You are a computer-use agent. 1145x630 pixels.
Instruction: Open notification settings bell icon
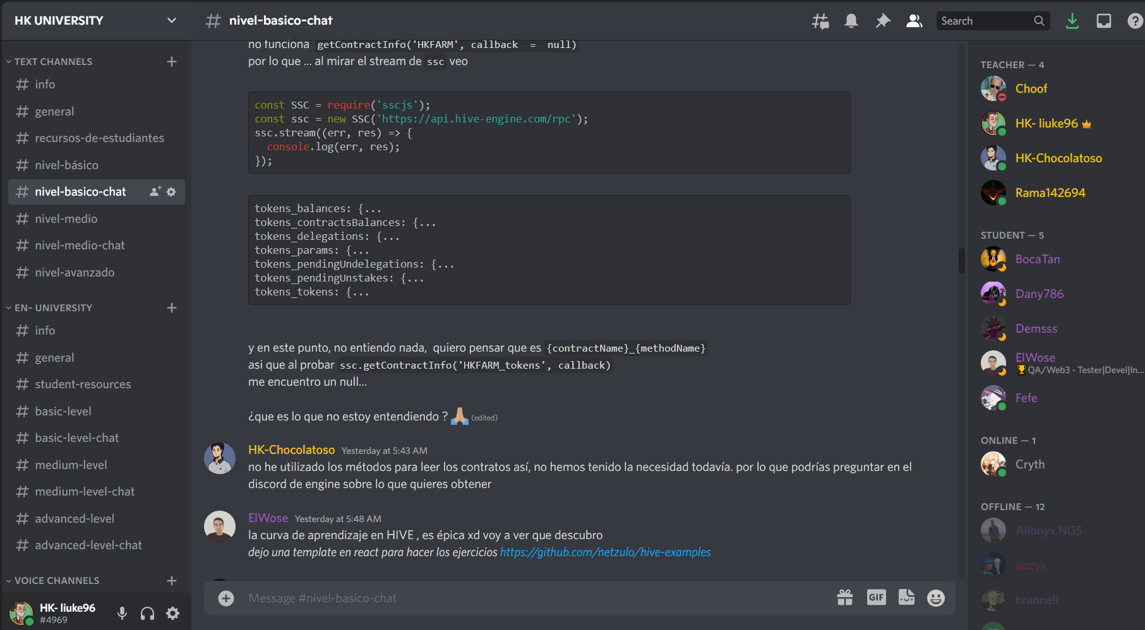[x=851, y=21]
